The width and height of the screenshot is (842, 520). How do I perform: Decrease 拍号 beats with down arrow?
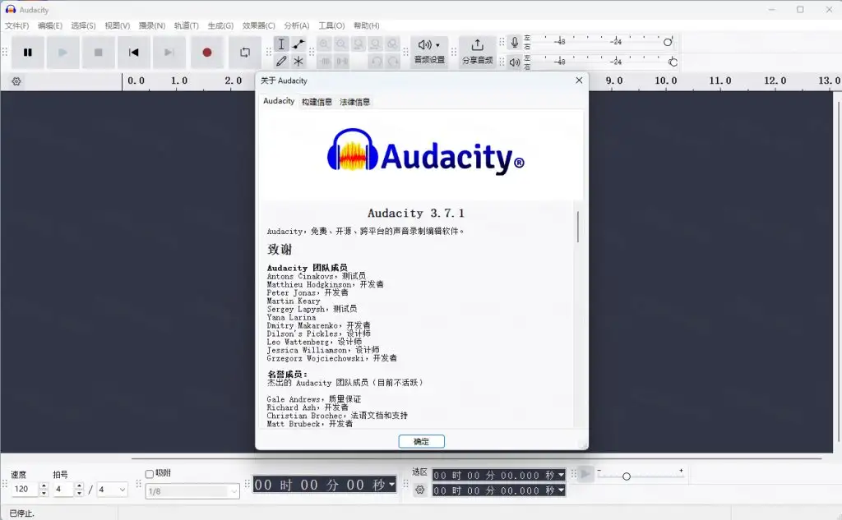tap(80, 493)
